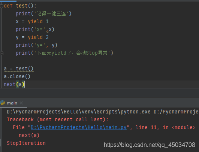Screen dimensions: 199x152
Task: Open the main run tab
Action: point(12,103)
